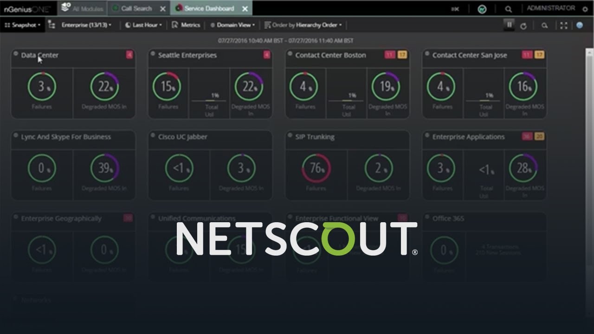Open the Data Center card title
This screenshot has height=334, width=594.
(x=40, y=55)
